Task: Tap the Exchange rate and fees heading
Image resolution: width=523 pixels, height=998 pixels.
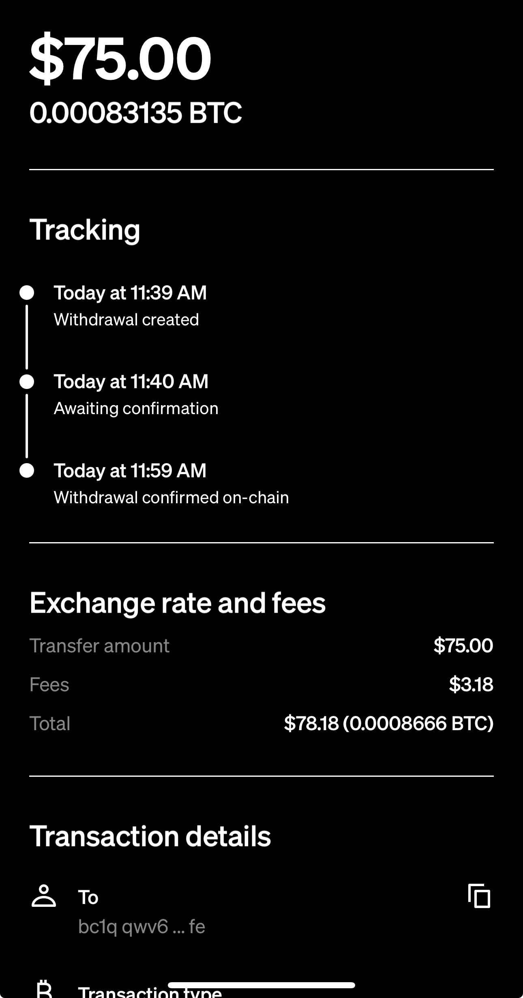Action: [178, 603]
